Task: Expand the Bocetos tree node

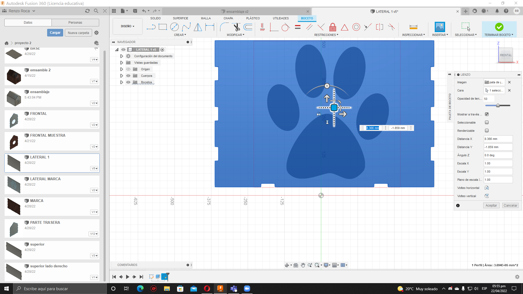Action: [121, 82]
